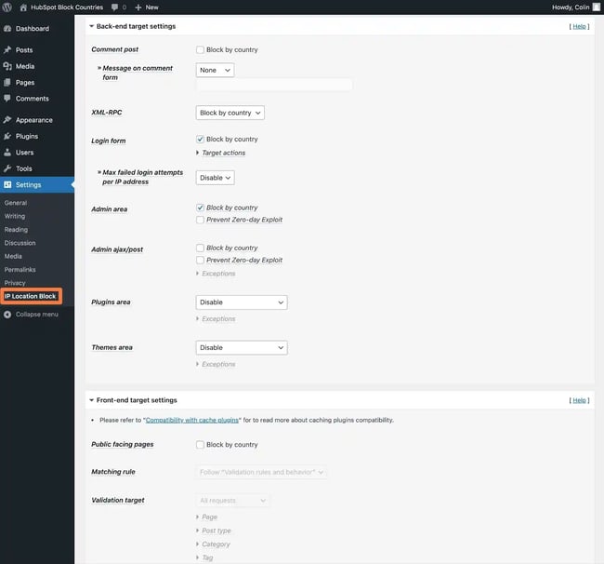Image resolution: width=604 pixels, height=564 pixels.
Task: Click the plus icon for New
Action: [138, 7]
